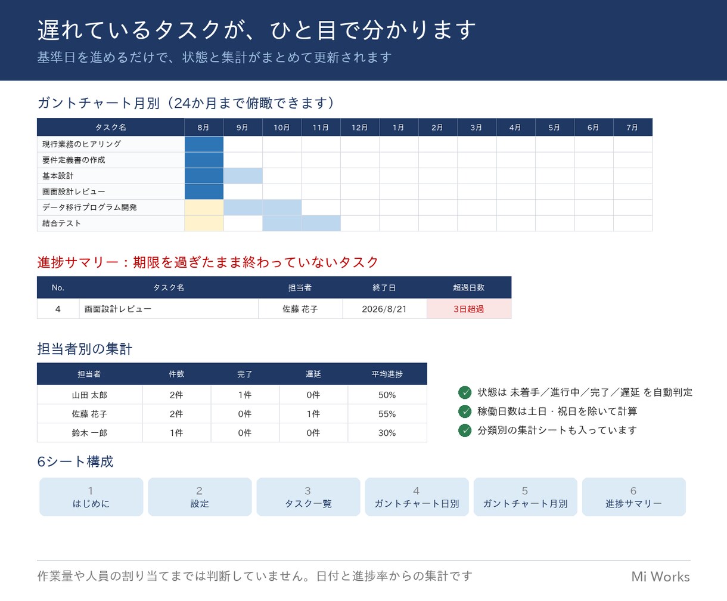This screenshot has height=601, width=727.
Task: Click the ガントチャート月別 section heading
Action: tap(188, 103)
